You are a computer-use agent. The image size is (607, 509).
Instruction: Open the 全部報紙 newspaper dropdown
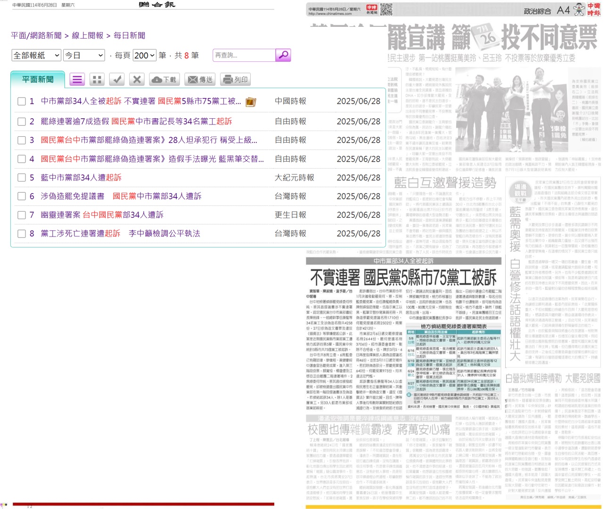36,55
